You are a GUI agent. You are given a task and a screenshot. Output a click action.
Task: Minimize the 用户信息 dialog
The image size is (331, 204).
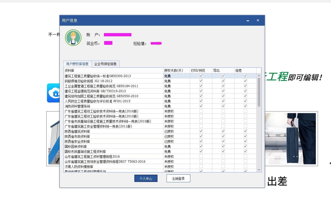click(x=248, y=21)
